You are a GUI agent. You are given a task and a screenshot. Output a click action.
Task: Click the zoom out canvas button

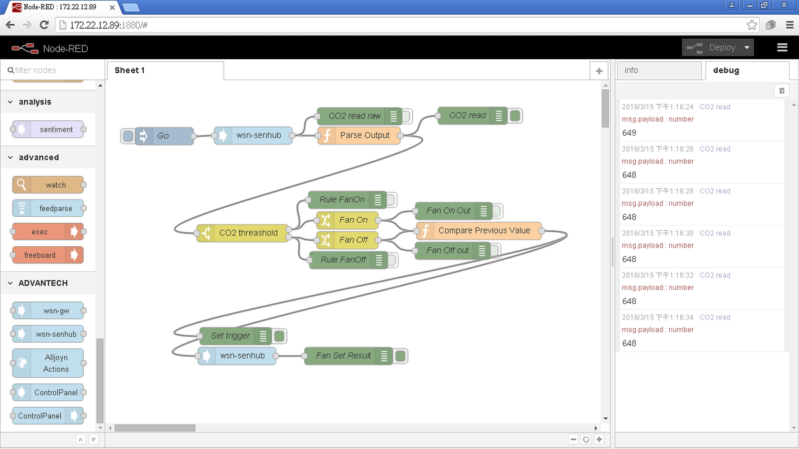tap(574, 439)
